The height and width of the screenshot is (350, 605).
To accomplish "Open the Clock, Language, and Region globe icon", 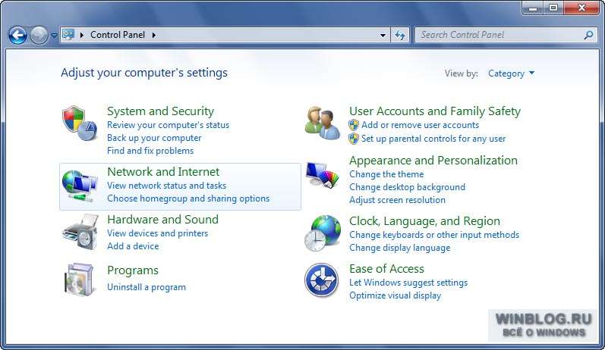I will coord(323,233).
